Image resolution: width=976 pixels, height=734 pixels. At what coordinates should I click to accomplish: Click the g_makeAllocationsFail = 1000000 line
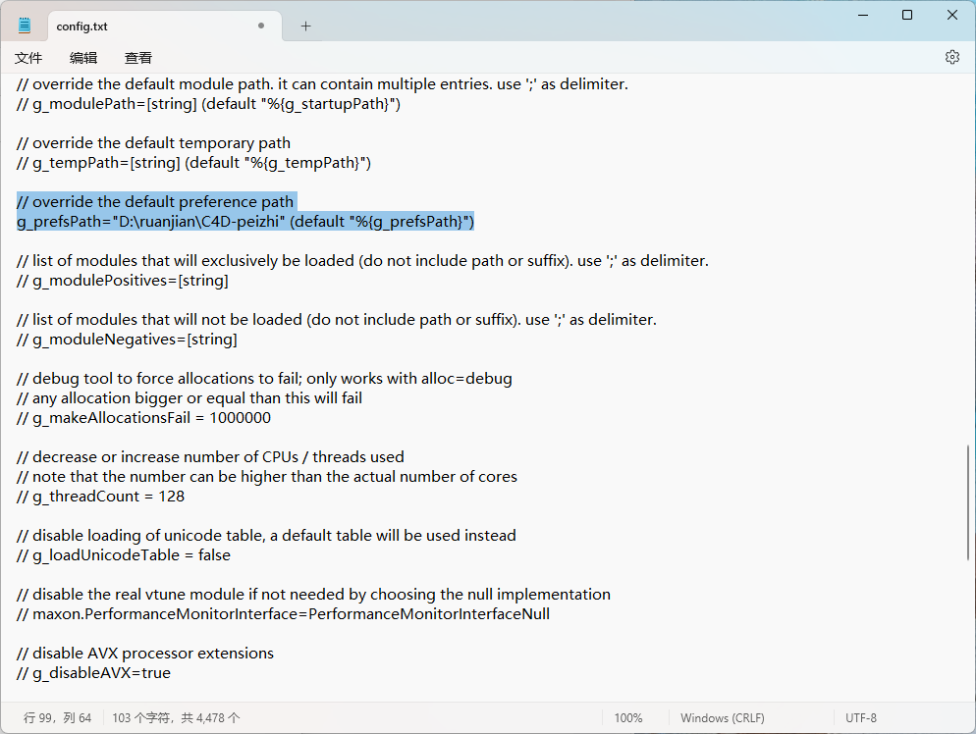[143, 418]
